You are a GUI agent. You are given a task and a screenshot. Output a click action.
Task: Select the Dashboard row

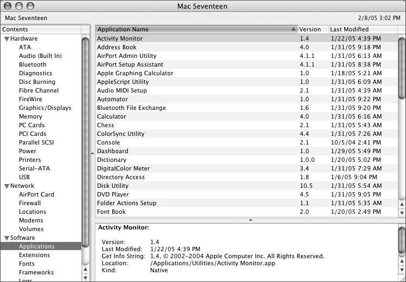pos(246,151)
